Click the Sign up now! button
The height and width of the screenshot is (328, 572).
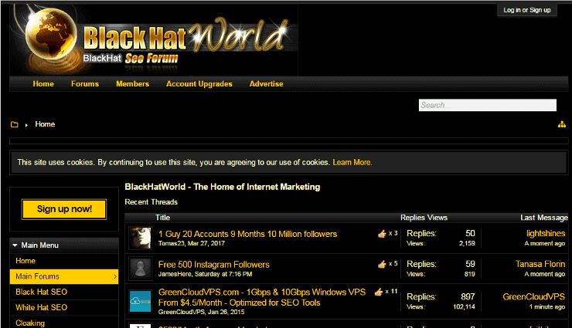[x=64, y=209]
